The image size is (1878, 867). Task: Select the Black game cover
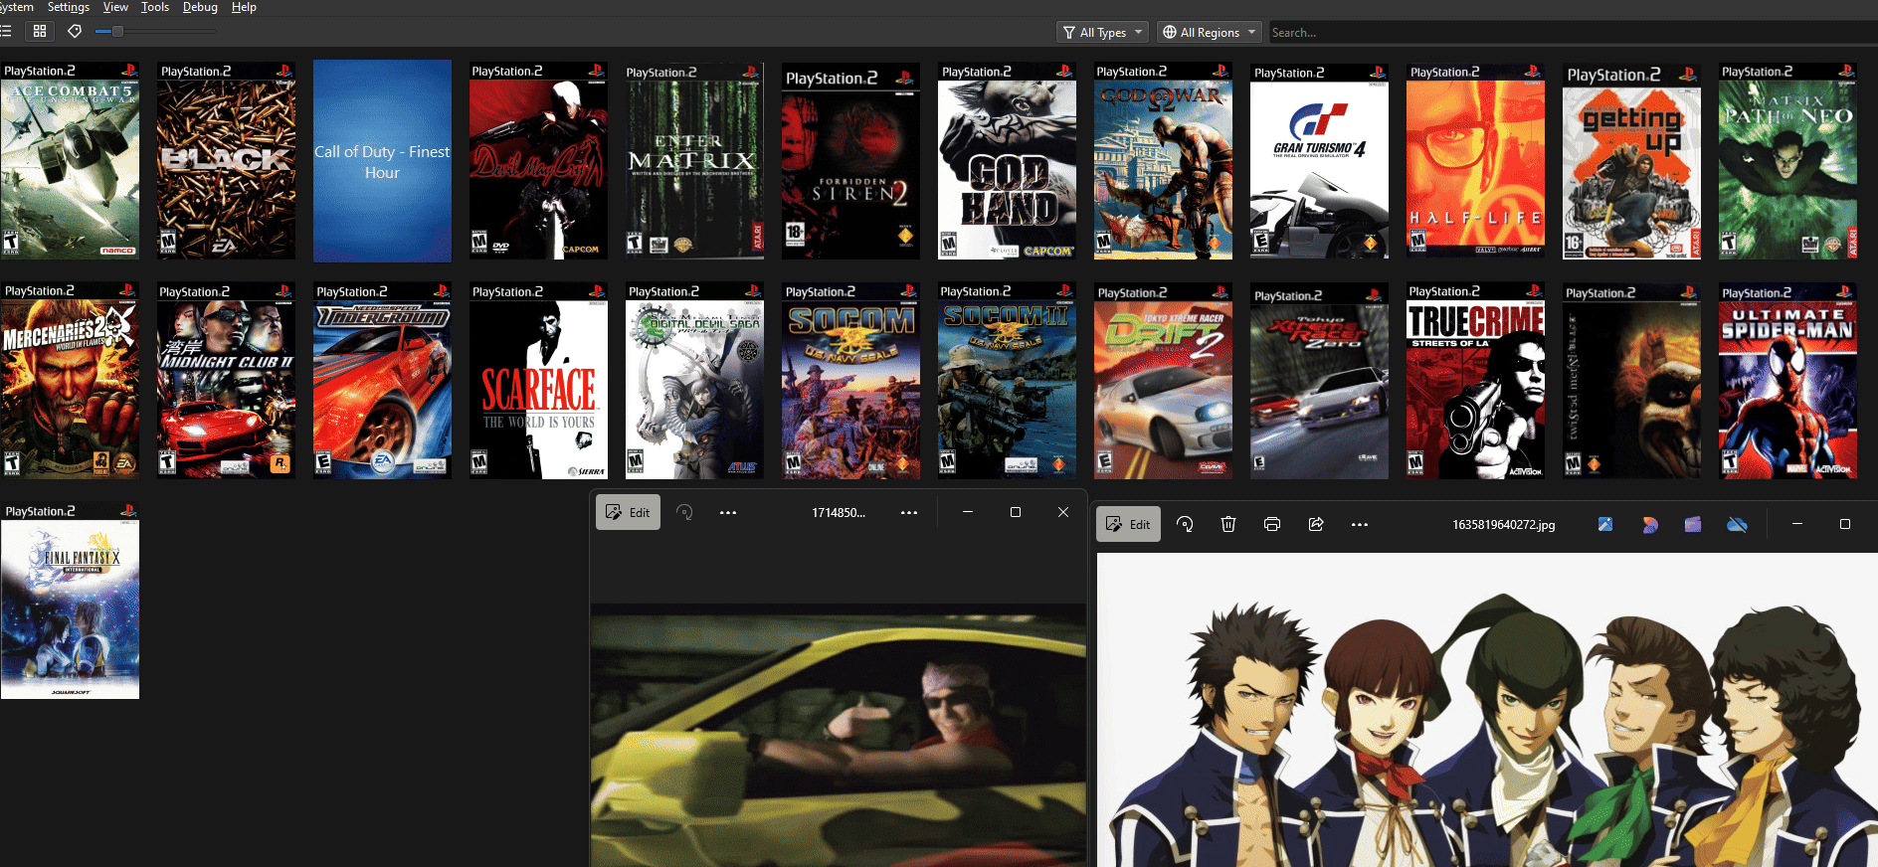[x=226, y=161]
